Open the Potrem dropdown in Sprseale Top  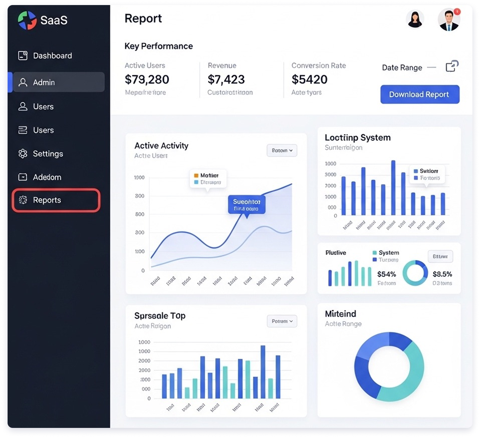[x=282, y=321]
